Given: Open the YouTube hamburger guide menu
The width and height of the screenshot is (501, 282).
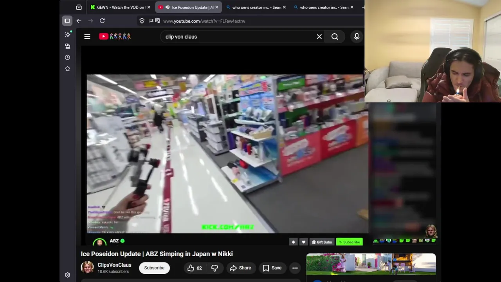Looking at the screenshot, I should [x=87, y=36].
